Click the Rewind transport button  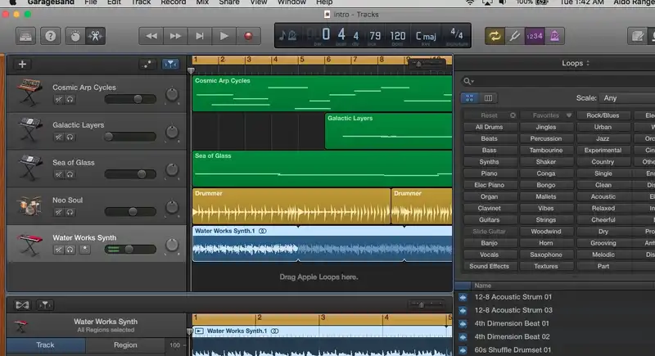[151, 36]
